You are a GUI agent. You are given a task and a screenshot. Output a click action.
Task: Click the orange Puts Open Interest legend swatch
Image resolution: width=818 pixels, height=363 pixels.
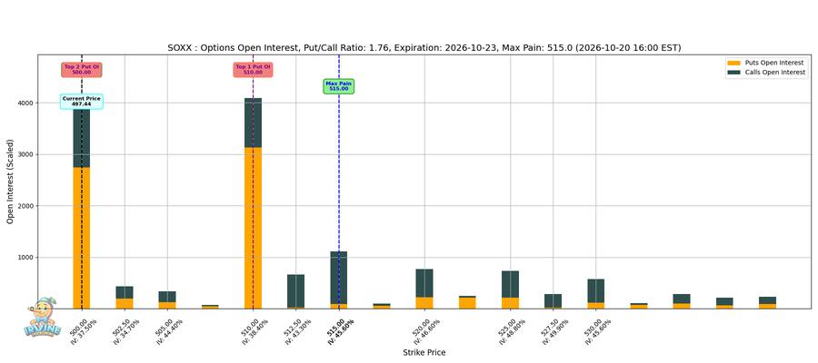coord(734,63)
